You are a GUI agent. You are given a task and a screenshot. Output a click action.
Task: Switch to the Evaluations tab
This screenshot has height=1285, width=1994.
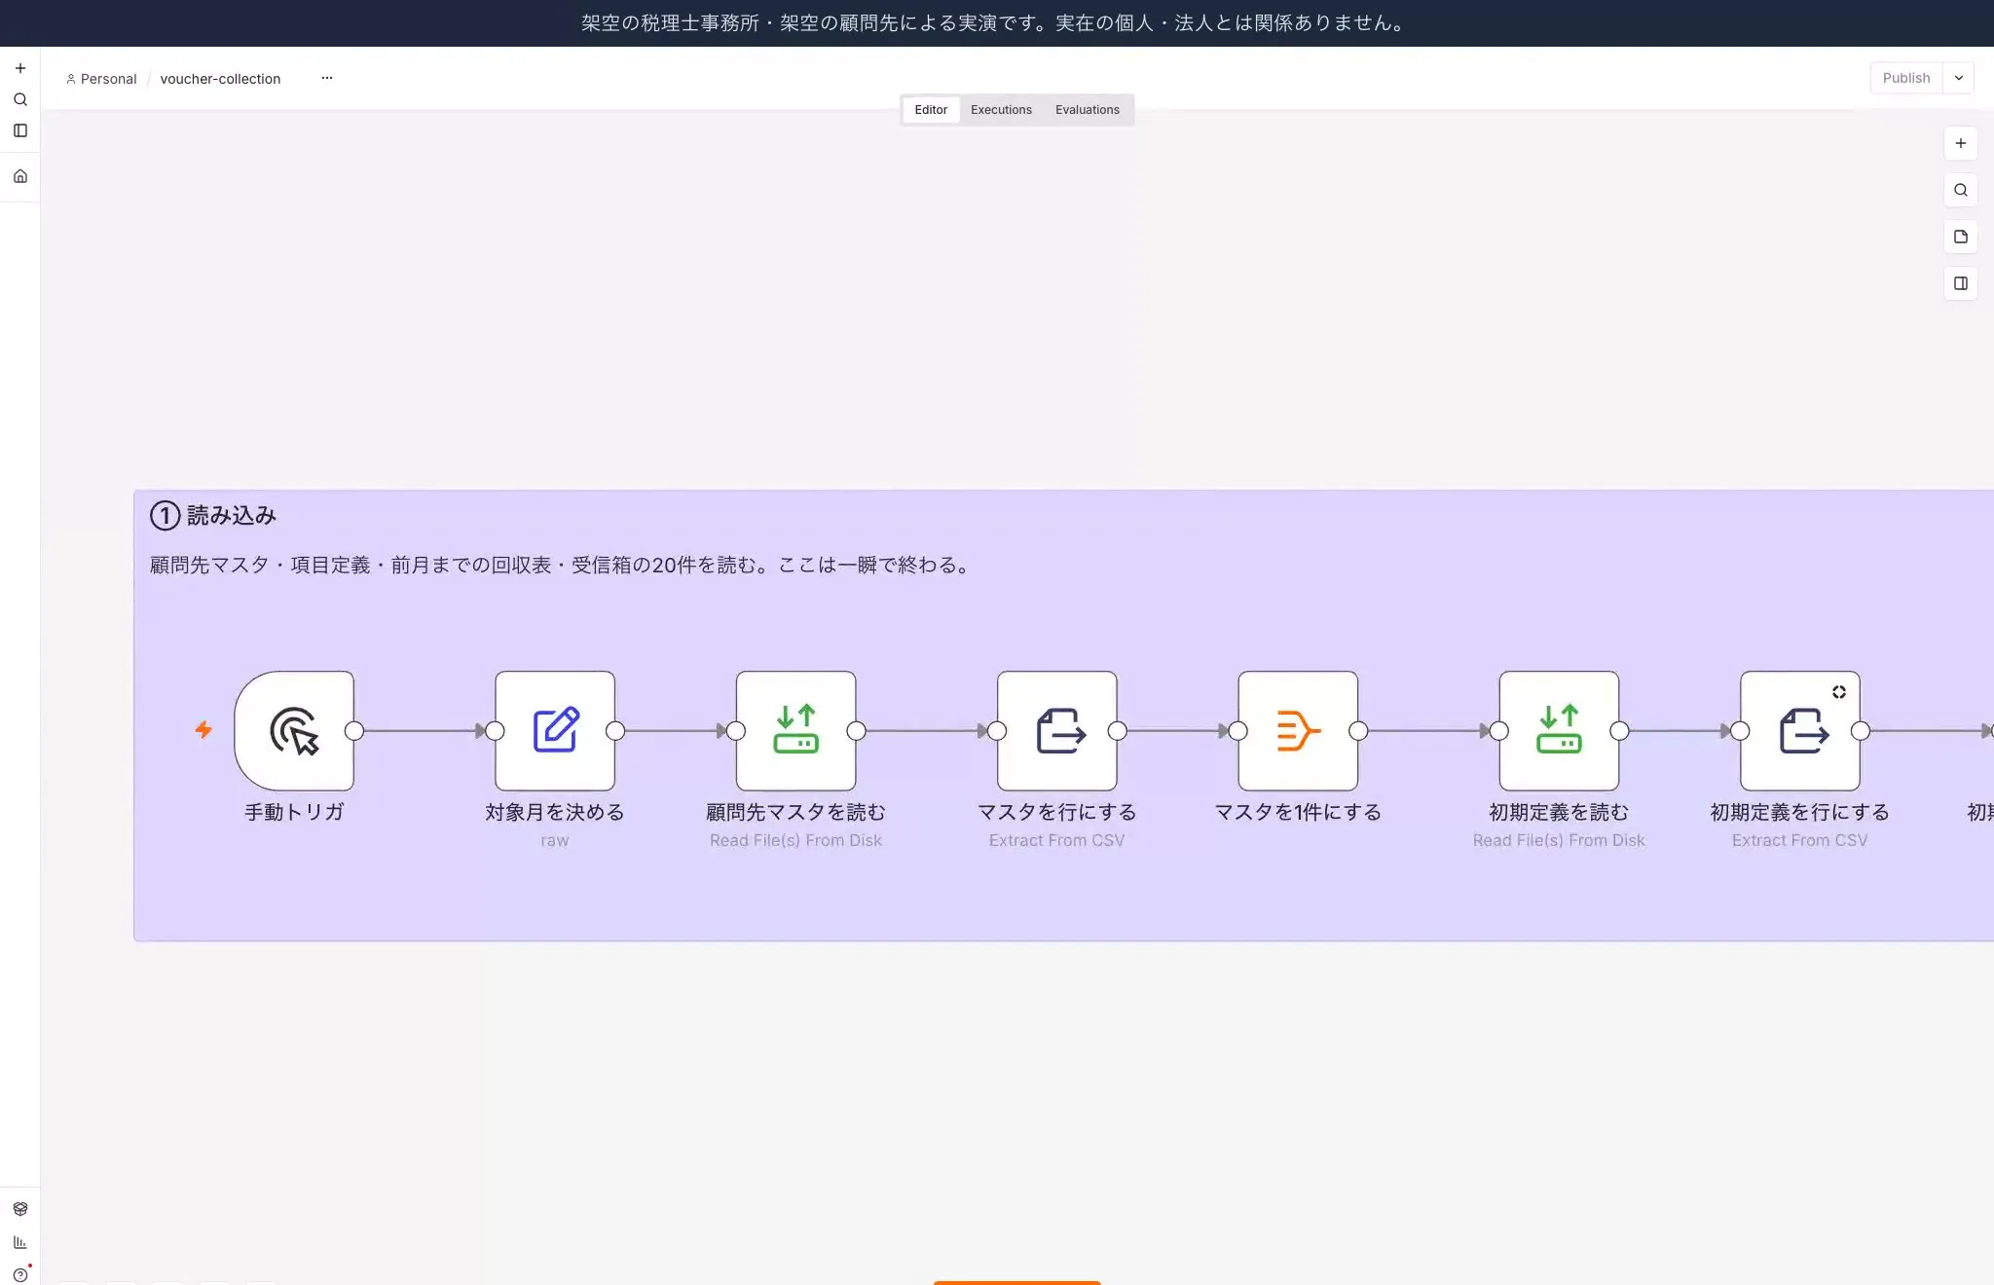coord(1088,110)
